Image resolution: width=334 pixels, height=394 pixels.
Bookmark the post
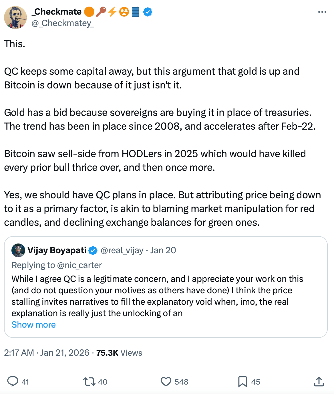tap(242, 381)
